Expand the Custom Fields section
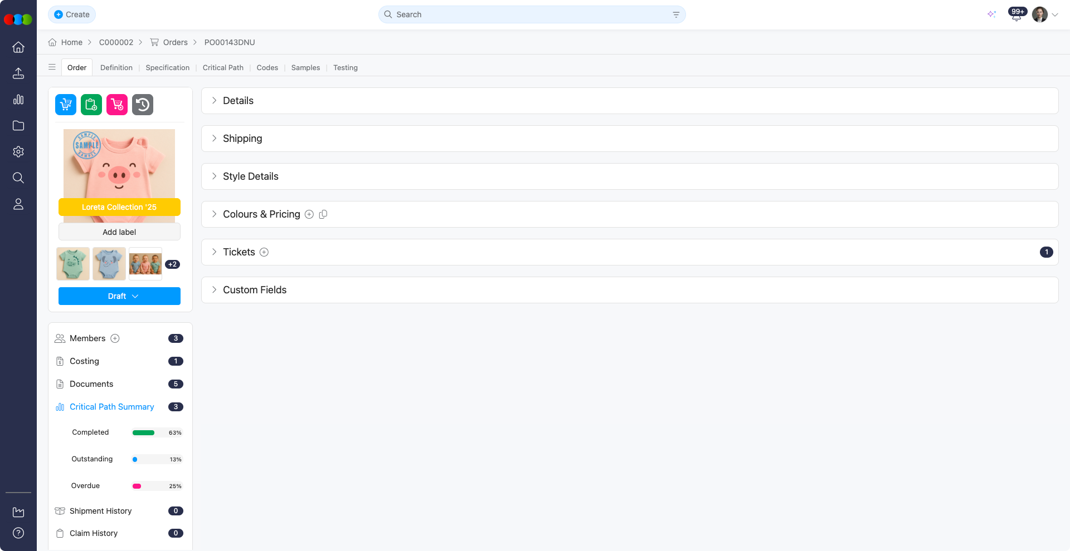Image resolution: width=1070 pixels, height=551 pixels. (x=254, y=290)
